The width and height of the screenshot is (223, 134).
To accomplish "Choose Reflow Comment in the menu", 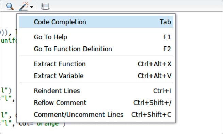I will [x=96, y=103].
